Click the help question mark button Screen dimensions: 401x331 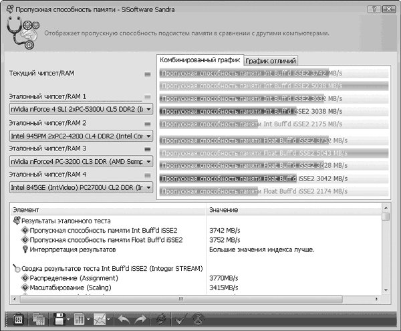pos(374,9)
